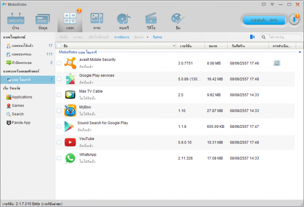Open Panda App web resource
This screenshot has height=207, width=304.
(x=18, y=123)
